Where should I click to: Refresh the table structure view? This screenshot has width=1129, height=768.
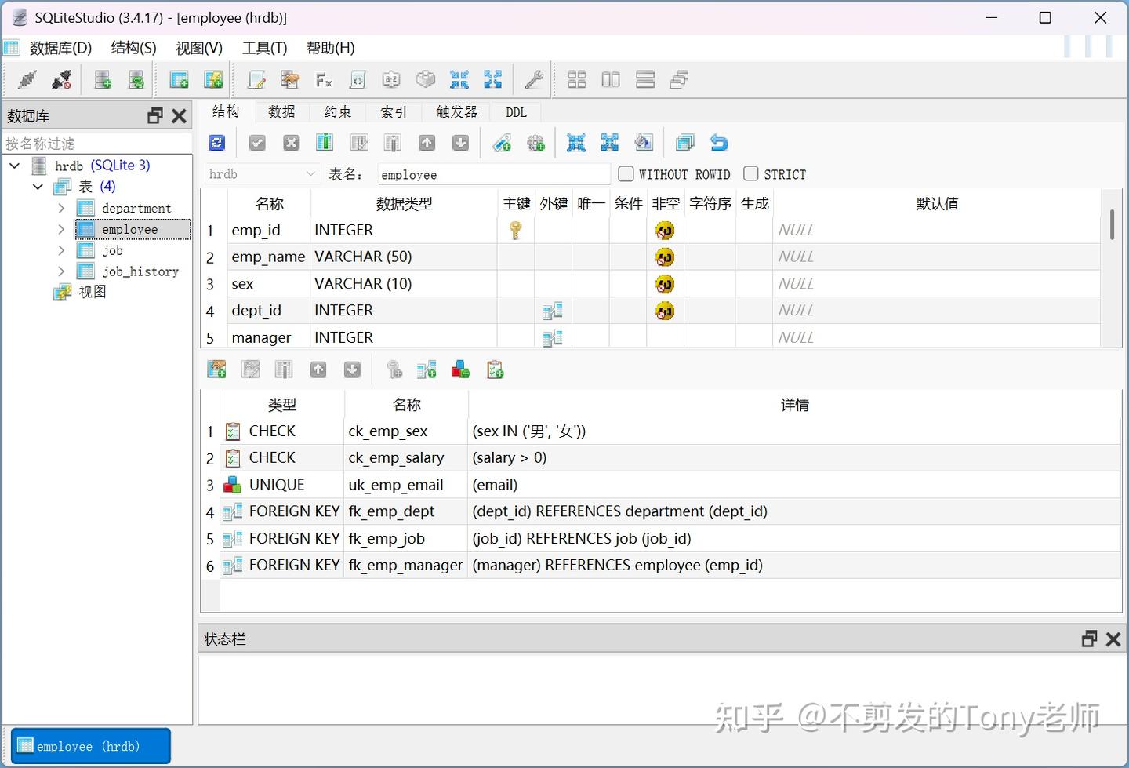pos(216,142)
